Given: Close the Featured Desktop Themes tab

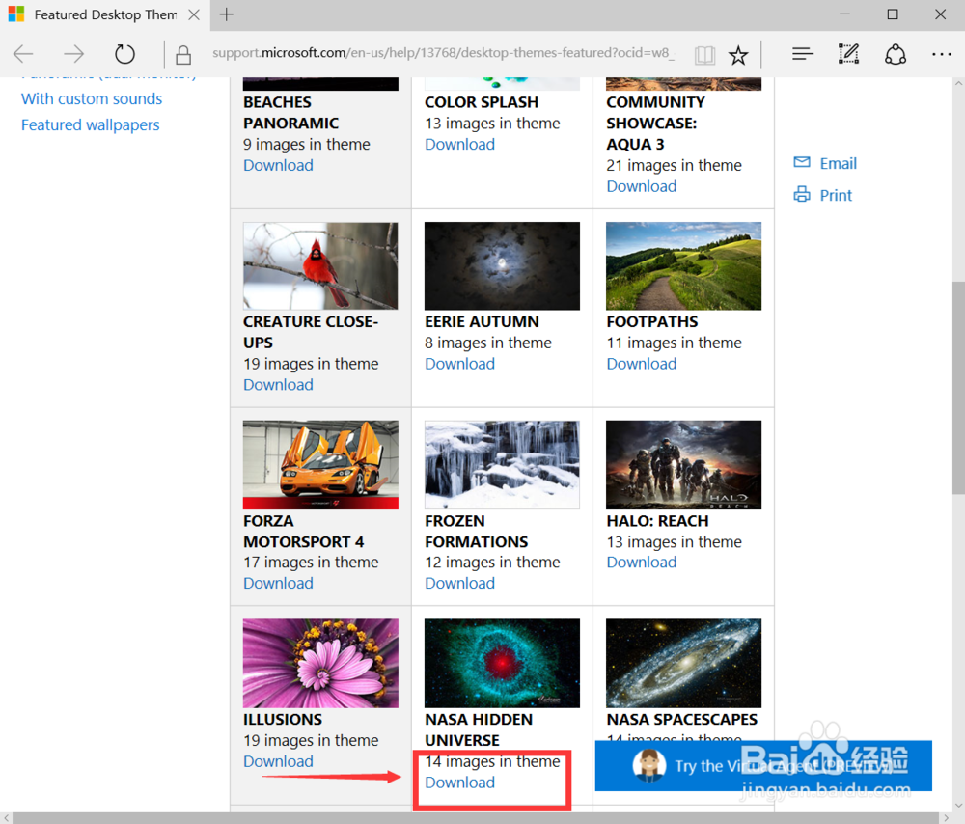Looking at the screenshot, I should 194,14.
